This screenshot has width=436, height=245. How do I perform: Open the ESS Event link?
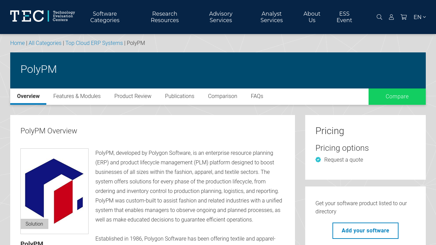pyautogui.click(x=344, y=17)
